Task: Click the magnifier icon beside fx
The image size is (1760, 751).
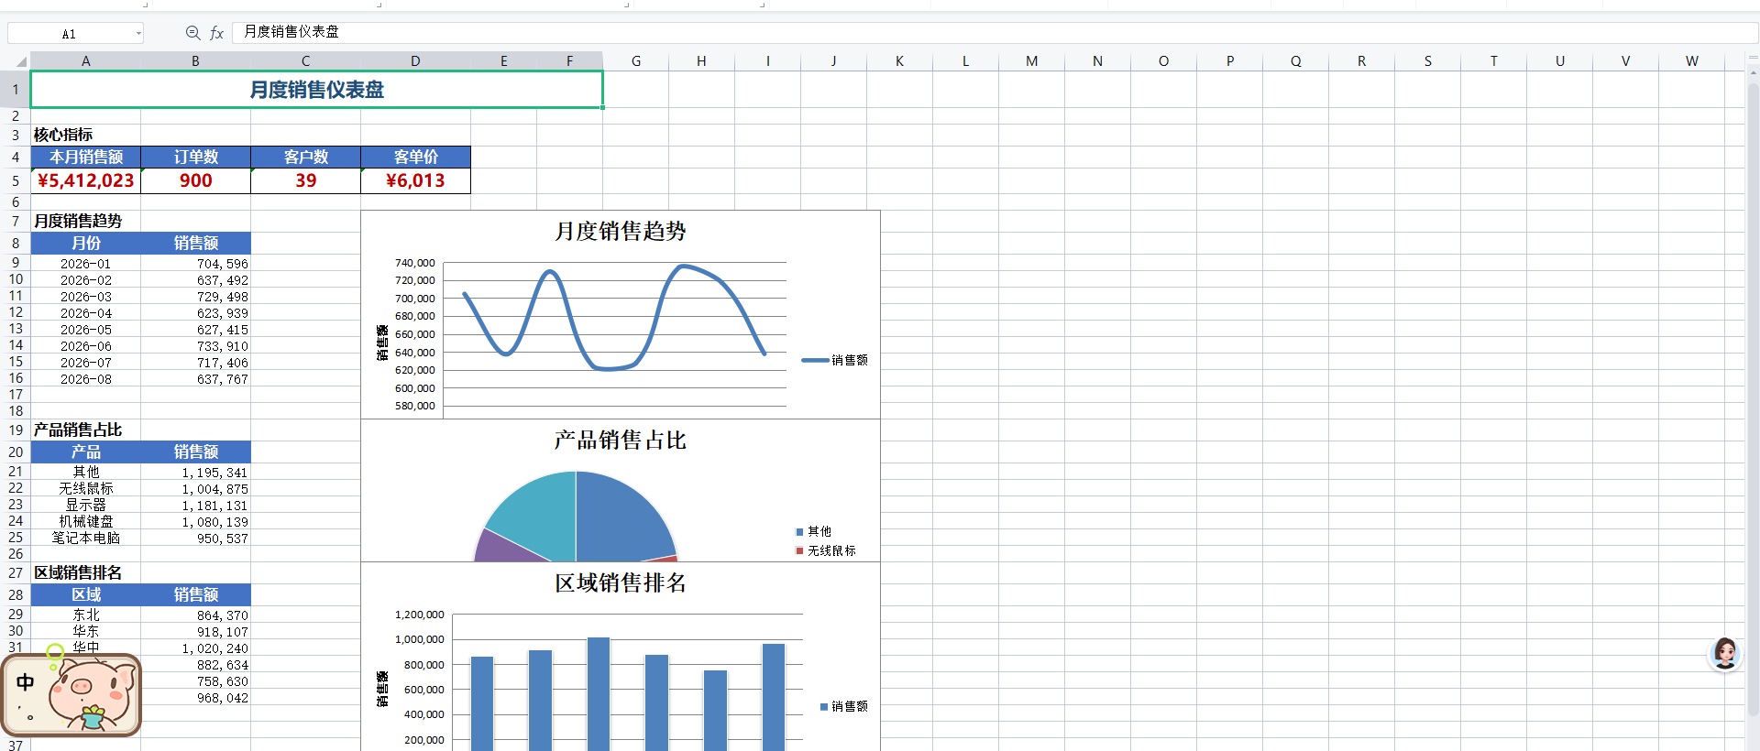Action: (192, 33)
